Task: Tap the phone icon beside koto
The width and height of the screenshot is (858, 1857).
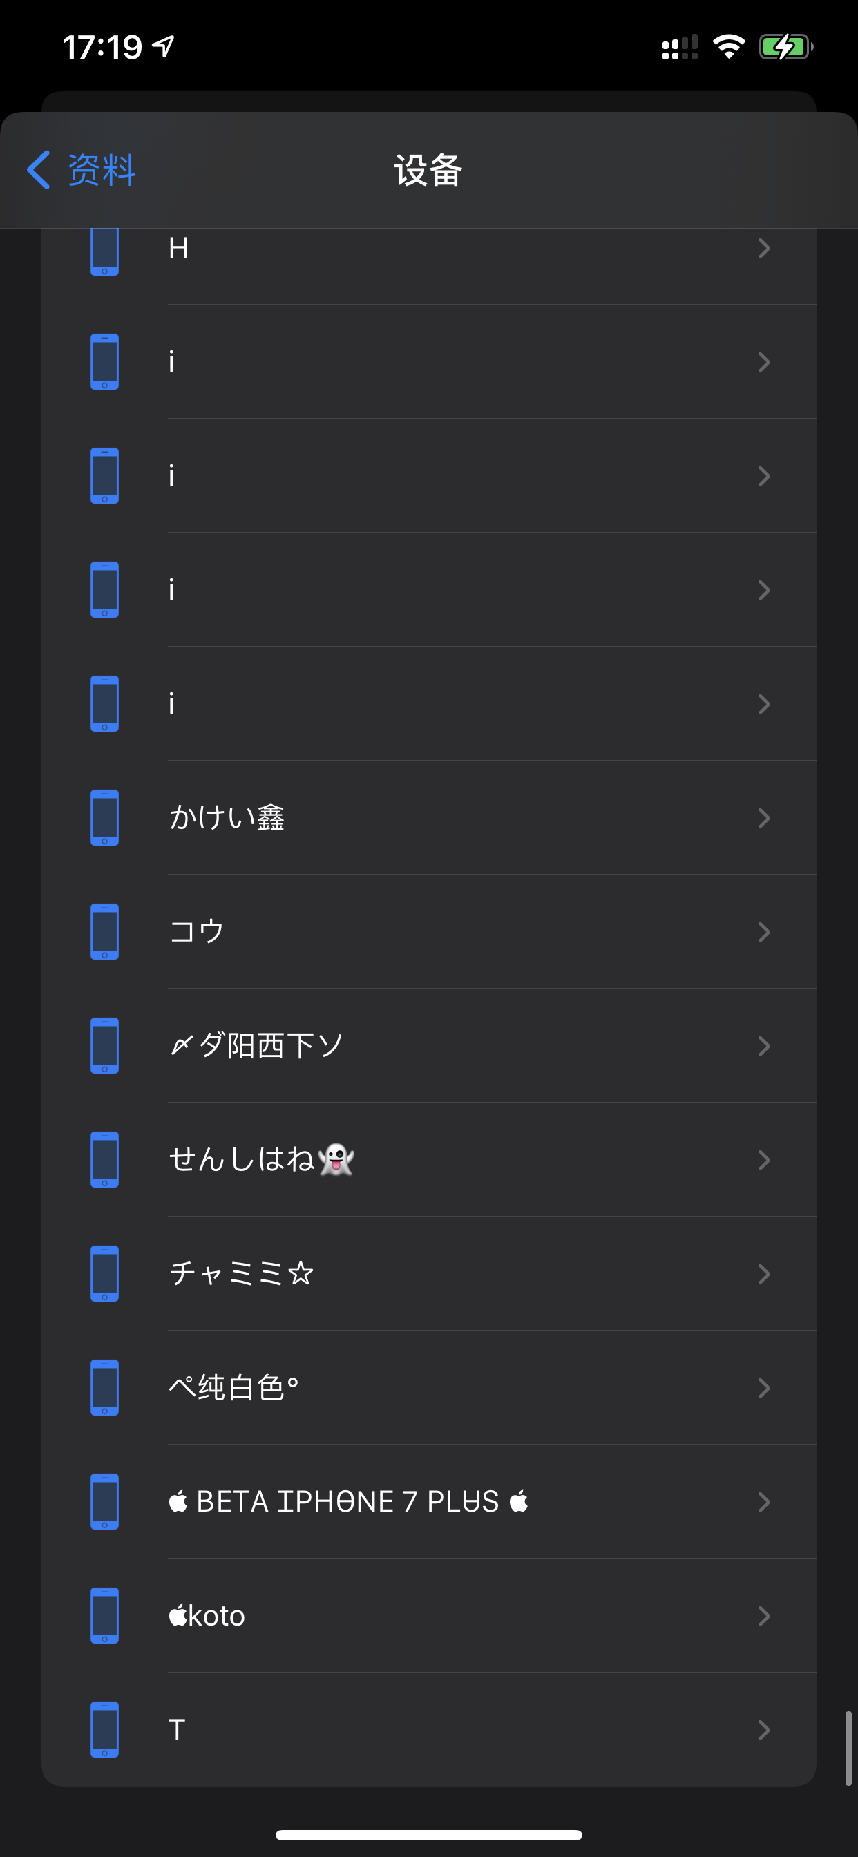Action: point(104,1615)
